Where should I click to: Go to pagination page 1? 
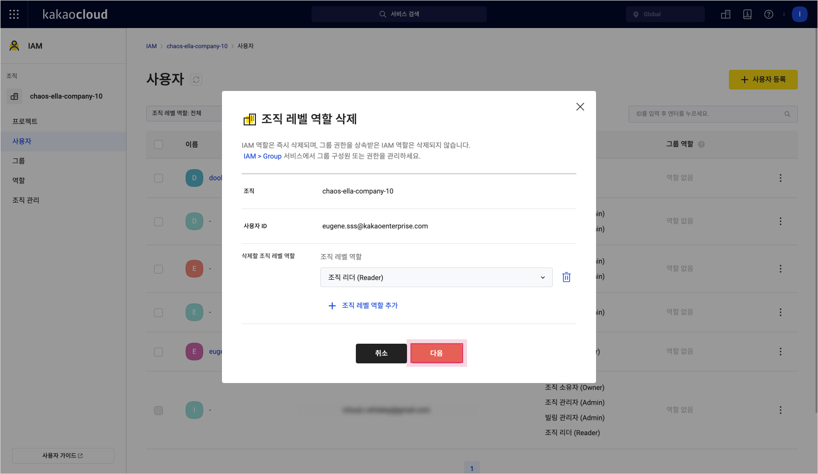pyautogui.click(x=472, y=468)
